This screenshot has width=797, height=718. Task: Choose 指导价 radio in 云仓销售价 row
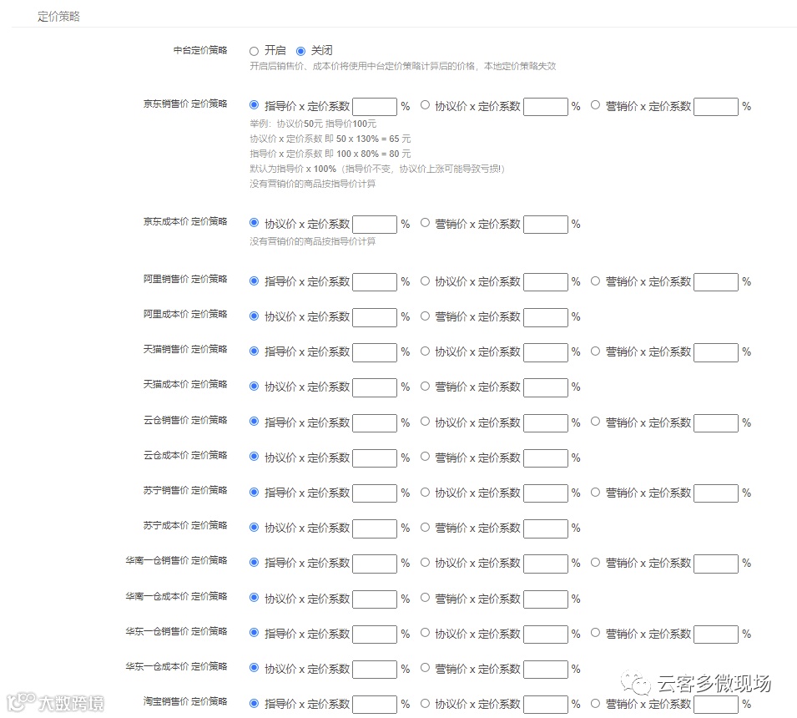(x=255, y=422)
